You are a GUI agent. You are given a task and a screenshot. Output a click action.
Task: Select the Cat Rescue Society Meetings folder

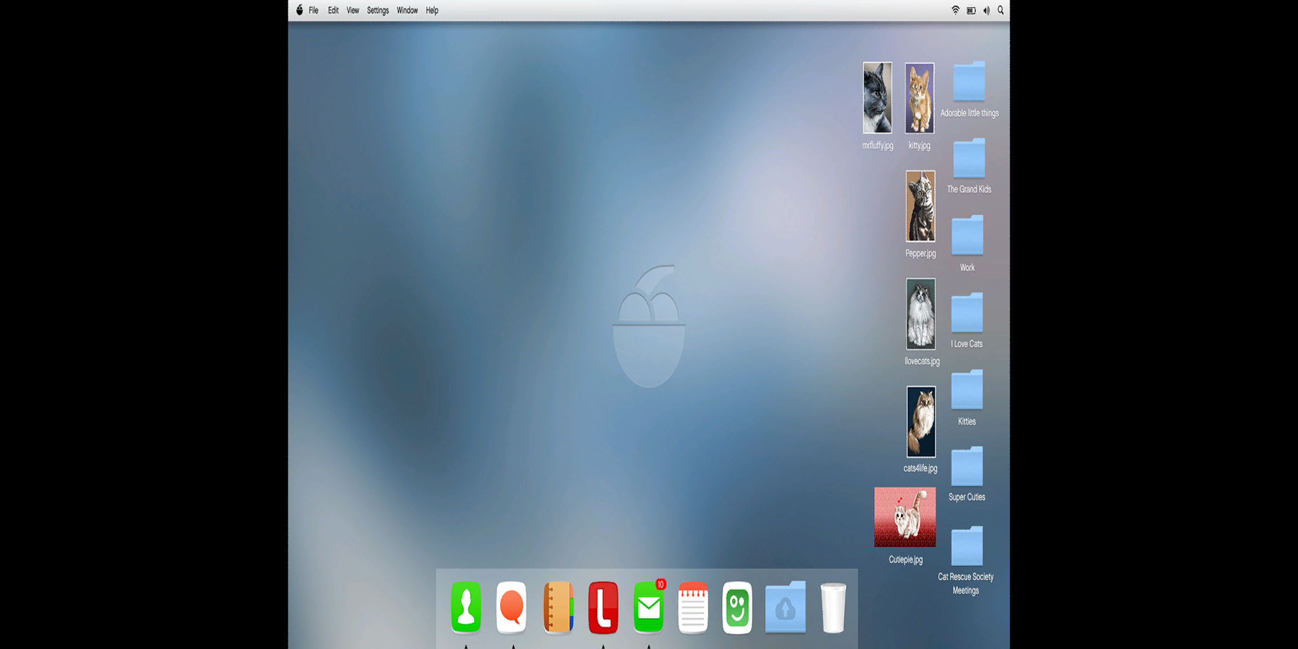coord(966,561)
